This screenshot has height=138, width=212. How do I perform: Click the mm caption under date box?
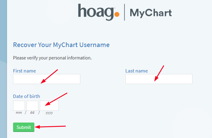tap(19, 113)
